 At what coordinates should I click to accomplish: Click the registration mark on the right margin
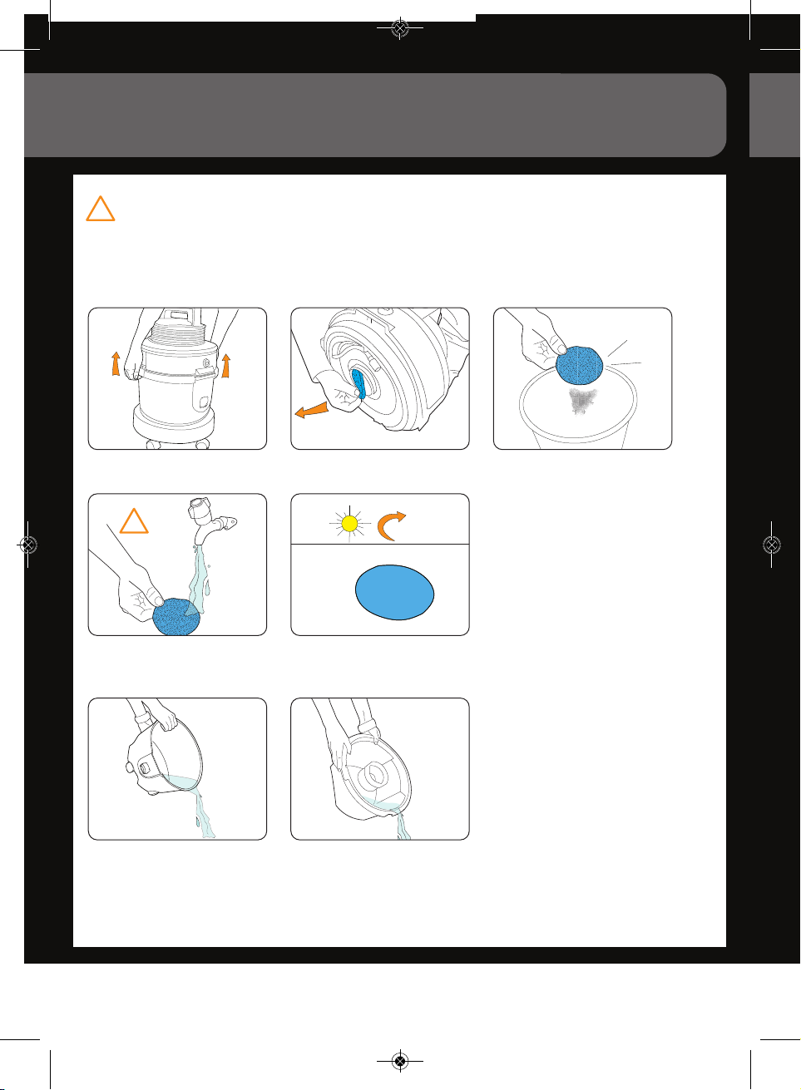[772, 545]
